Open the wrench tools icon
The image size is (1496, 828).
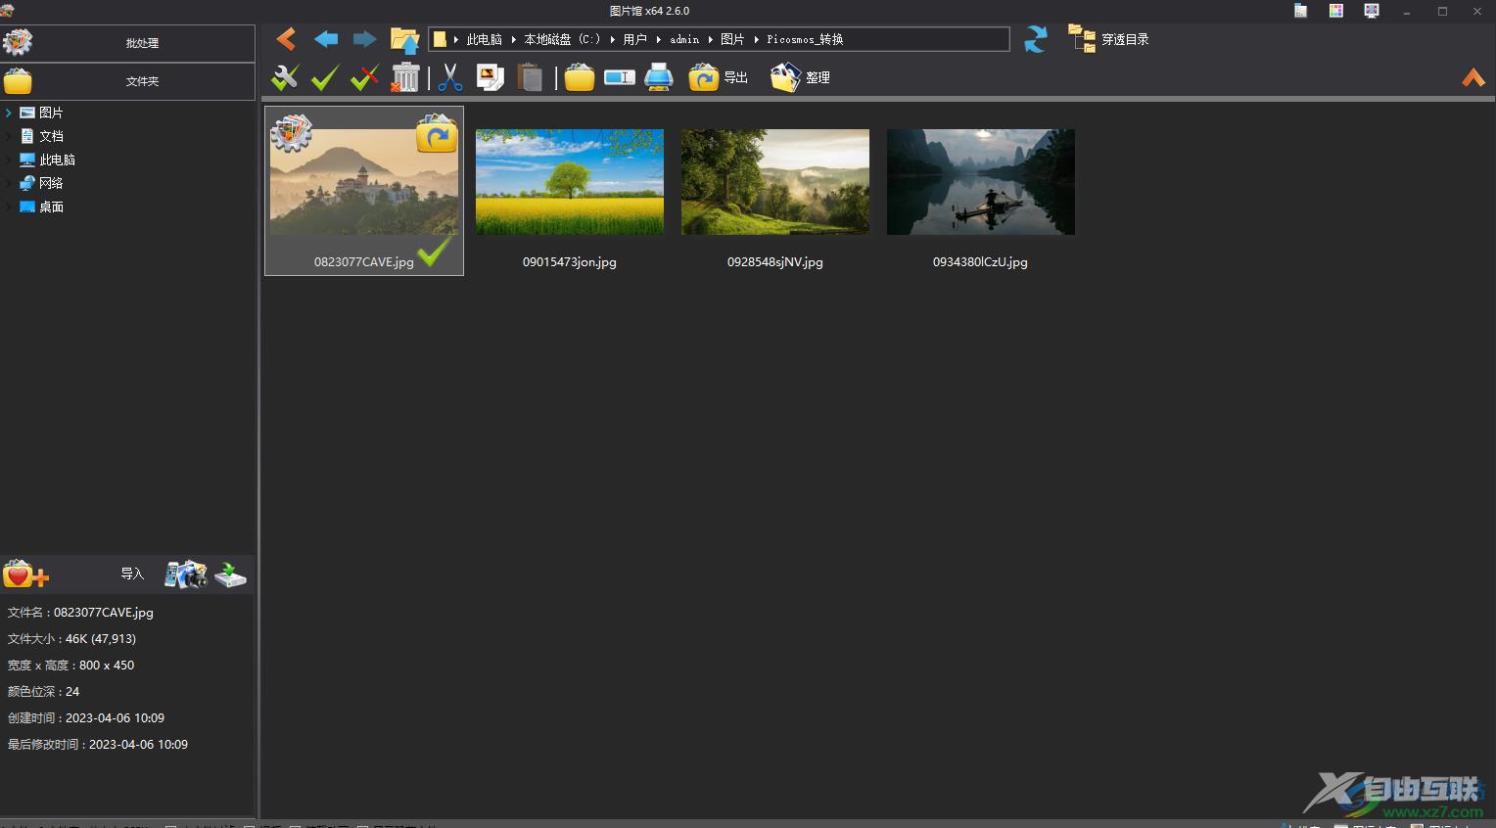[x=285, y=77]
